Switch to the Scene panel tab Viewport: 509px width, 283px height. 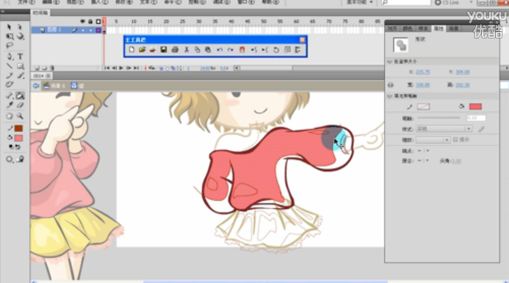click(454, 29)
